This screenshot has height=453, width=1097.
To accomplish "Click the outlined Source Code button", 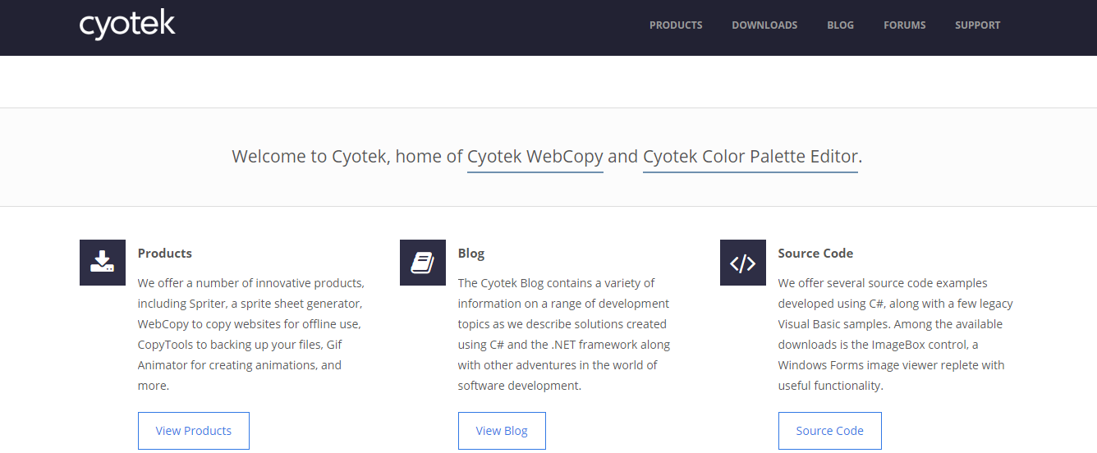I will click(x=829, y=431).
